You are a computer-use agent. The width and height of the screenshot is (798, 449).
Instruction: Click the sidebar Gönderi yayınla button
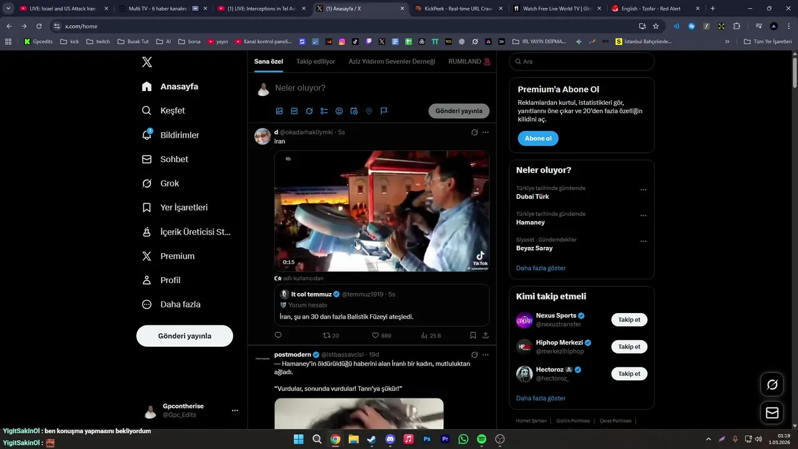pyautogui.click(x=185, y=336)
